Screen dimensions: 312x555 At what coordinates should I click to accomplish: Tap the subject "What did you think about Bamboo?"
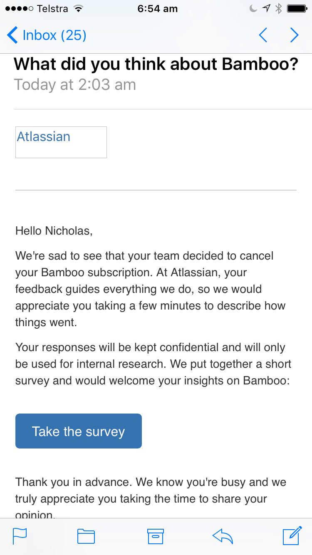[x=156, y=64]
